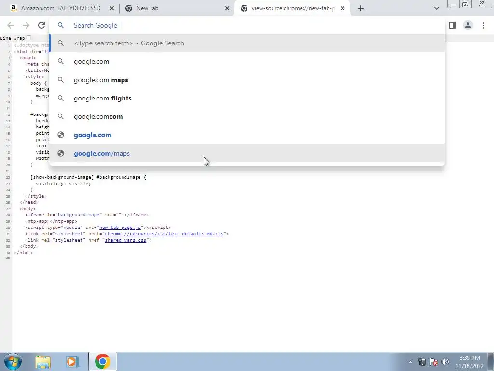Viewport: 494px width, 371px height.
Task: Open the bold google.com URL suggestion
Action: click(x=247, y=135)
